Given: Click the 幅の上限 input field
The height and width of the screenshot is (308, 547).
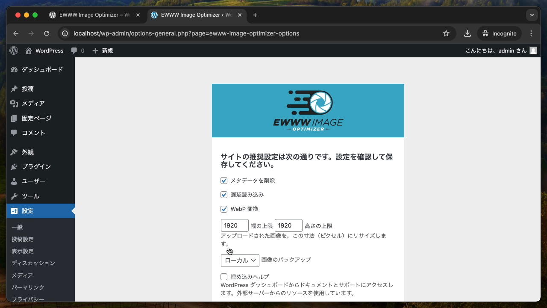Looking at the screenshot, I should [235, 225].
